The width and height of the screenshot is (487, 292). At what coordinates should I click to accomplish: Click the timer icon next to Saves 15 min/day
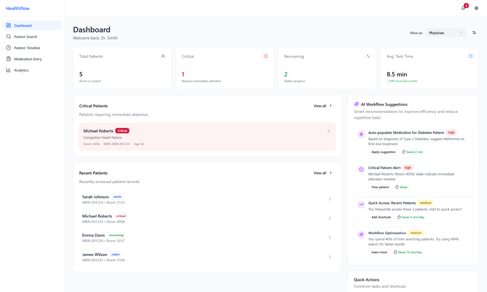395,252
